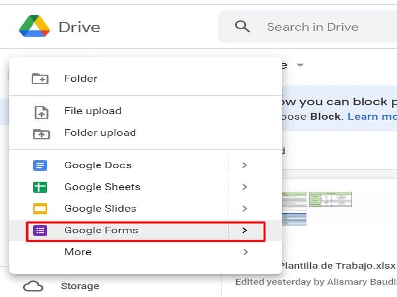The height and width of the screenshot is (297, 397).
Task: Click the Folder upload icon
Action: click(x=41, y=133)
